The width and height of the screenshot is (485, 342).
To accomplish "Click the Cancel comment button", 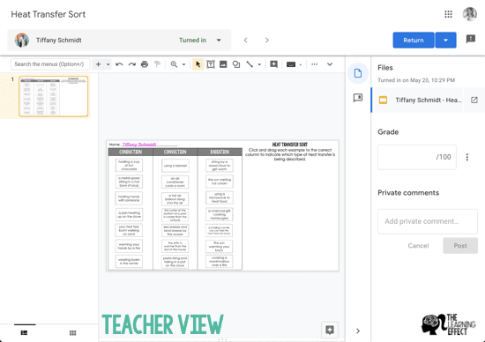I will pyautogui.click(x=418, y=246).
